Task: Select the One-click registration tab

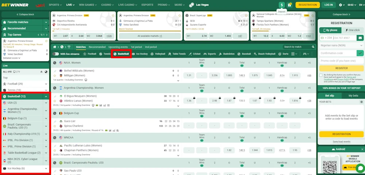Action: click(x=353, y=30)
